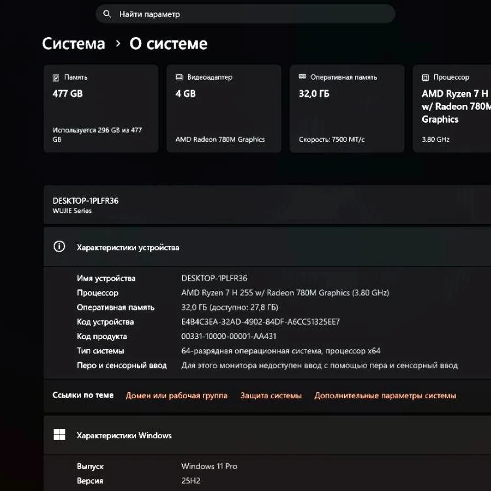Open the Видеоадаптер 4 GB card

pos(224,109)
